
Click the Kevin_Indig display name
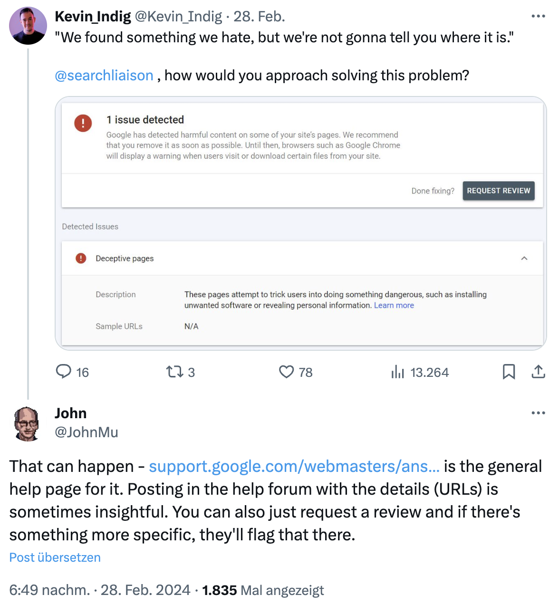click(93, 17)
